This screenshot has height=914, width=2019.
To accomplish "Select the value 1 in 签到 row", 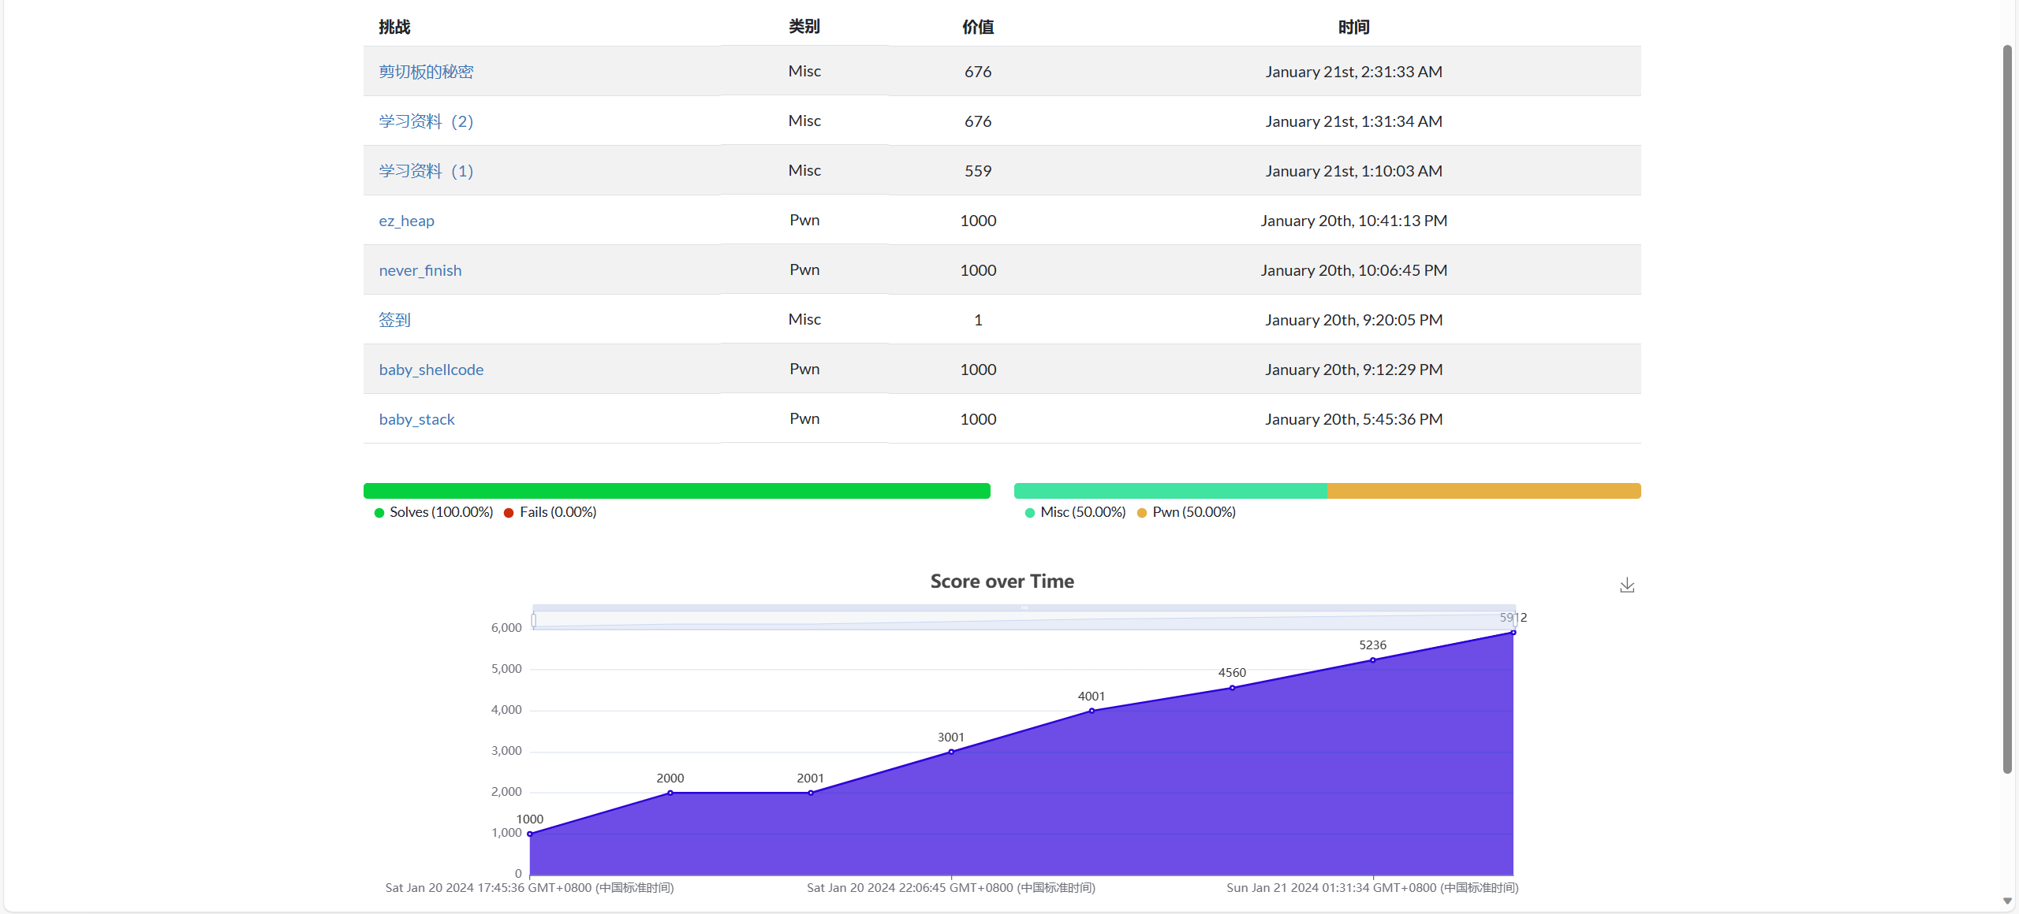I will (978, 320).
